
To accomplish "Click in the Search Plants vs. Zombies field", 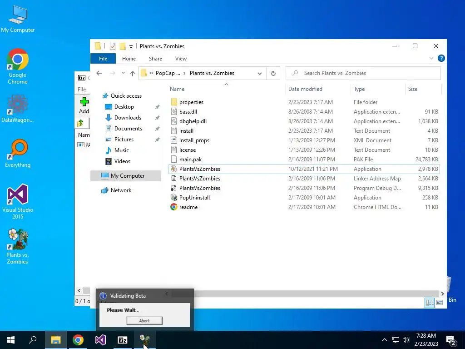I will pyautogui.click(x=363, y=73).
